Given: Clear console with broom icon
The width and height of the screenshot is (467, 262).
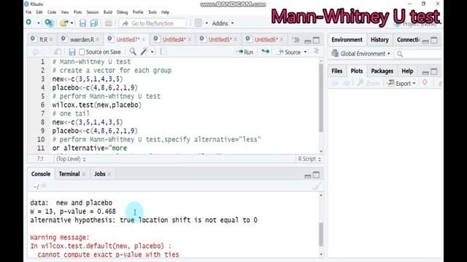Looking at the screenshot, I should pos(317,186).
